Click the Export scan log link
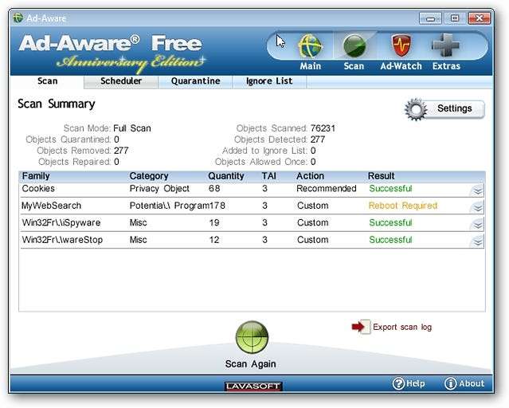Viewport: 509px width, 408px height. pyautogui.click(x=402, y=327)
